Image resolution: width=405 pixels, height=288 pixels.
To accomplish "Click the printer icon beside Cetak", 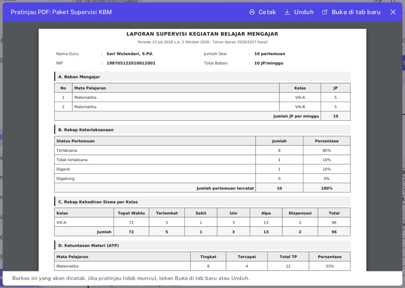I will click(252, 12).
